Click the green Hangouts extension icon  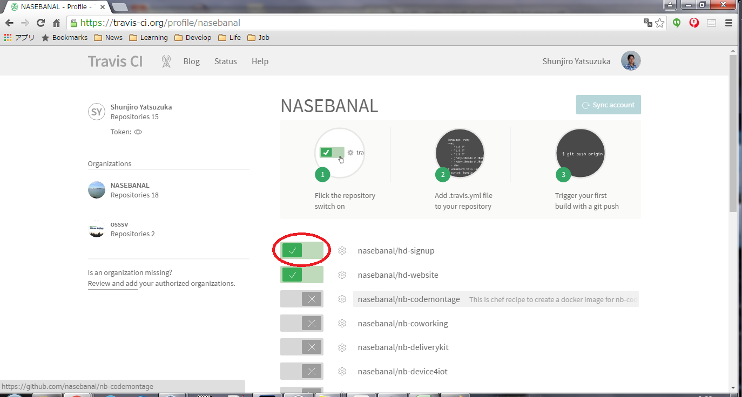677,23
